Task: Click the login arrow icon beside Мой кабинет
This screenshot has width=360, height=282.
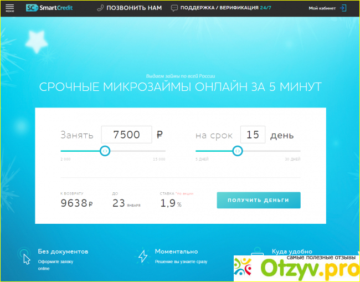Action: (x=343, y=8)
